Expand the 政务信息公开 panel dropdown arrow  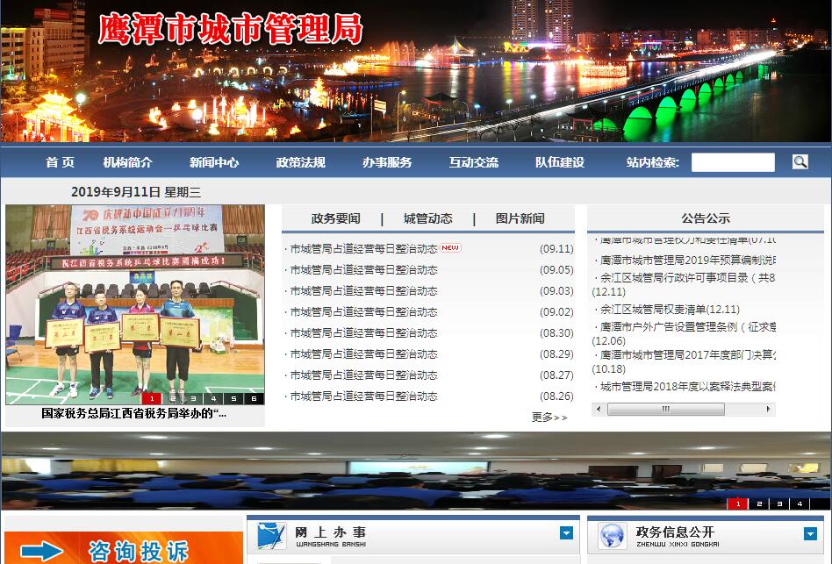(x=809, y=533)
